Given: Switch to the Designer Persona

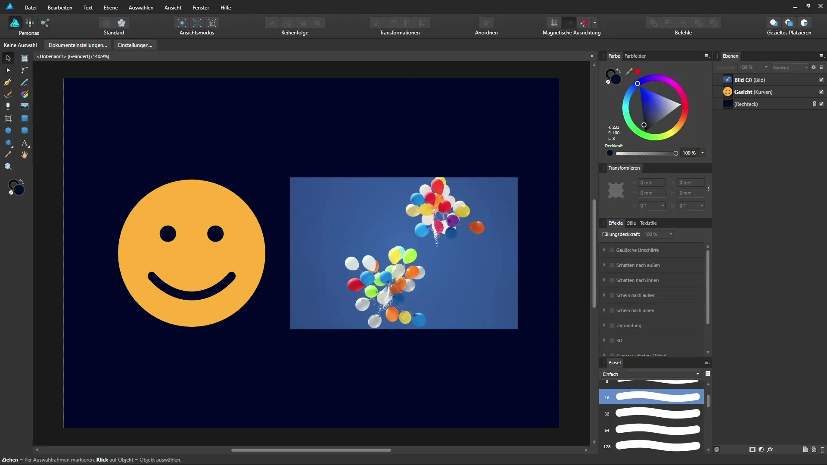Looking at the screenshot, I should (x=15, y=23).
